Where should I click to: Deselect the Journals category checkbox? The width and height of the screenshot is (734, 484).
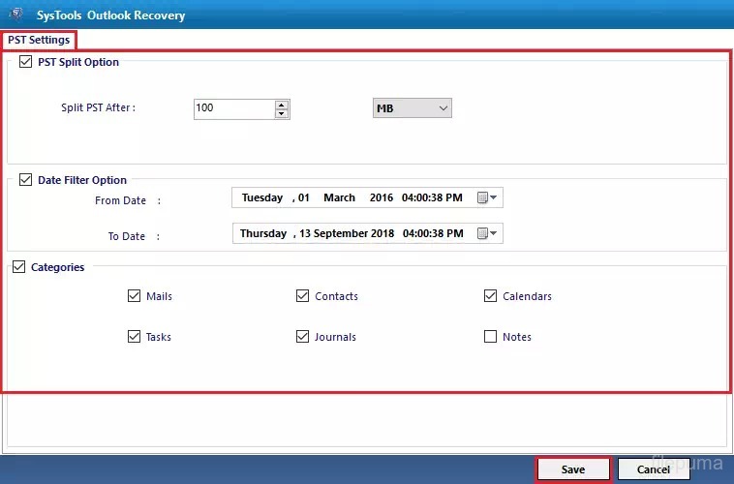(x=303, y=337)
